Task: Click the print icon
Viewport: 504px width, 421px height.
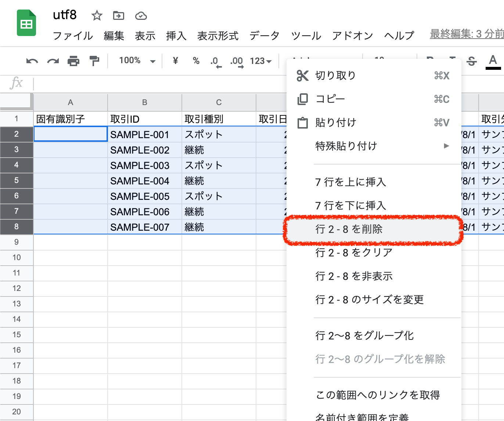Action: [73, 61]
